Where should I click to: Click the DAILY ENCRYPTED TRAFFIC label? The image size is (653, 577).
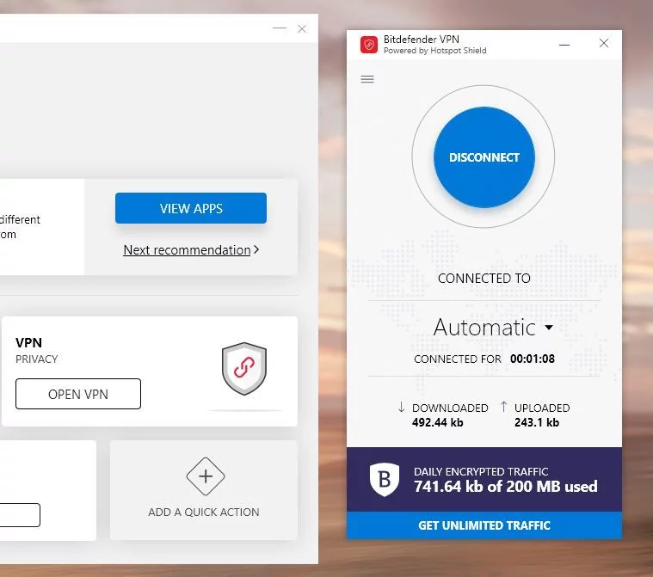[x=481, y=471]
